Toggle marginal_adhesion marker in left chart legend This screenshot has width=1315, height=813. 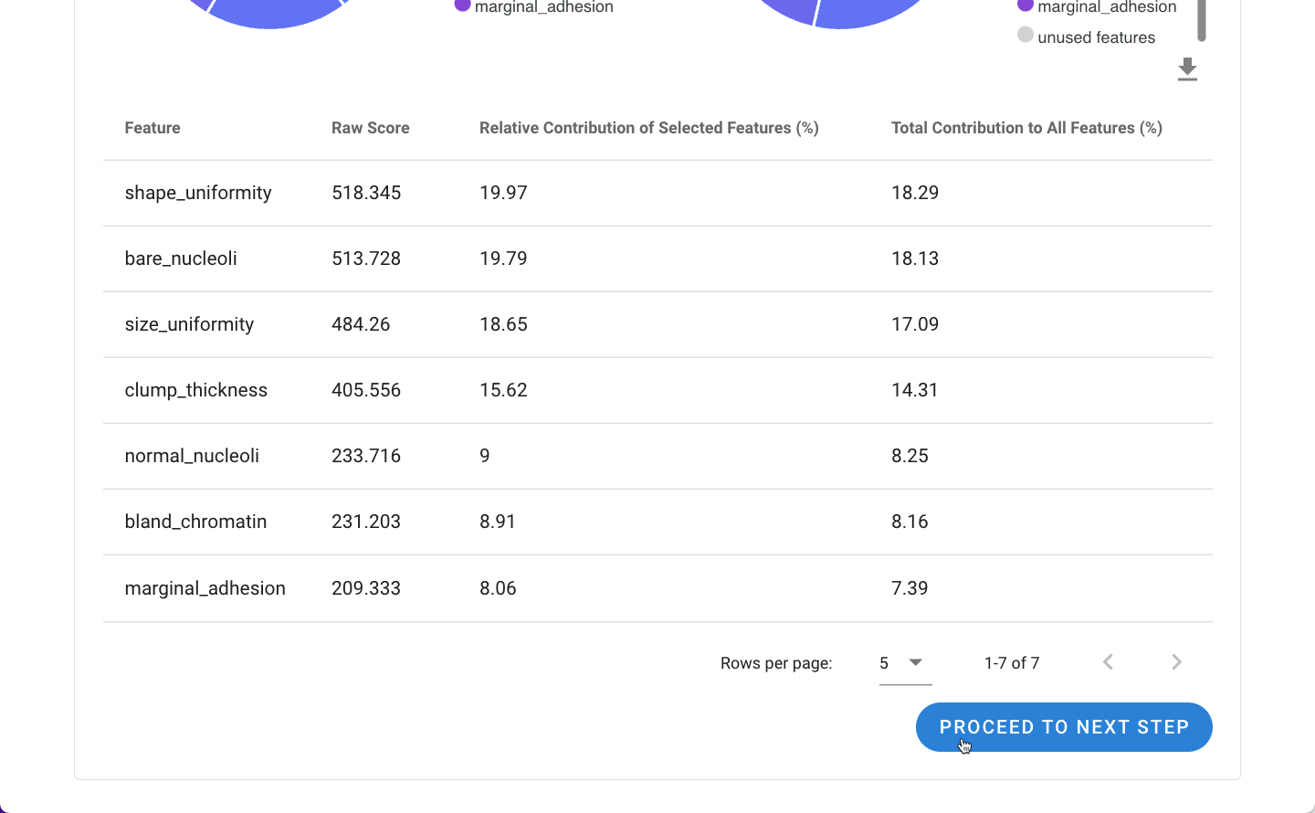462,5
